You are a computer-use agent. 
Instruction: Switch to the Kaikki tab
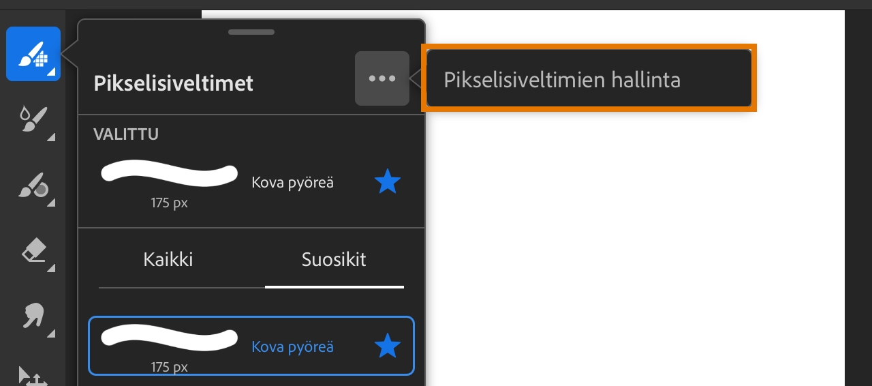click(168, 260)
